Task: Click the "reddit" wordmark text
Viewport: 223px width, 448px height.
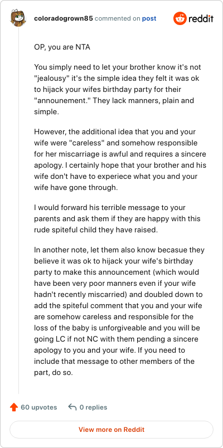Action: coord(201,19)
